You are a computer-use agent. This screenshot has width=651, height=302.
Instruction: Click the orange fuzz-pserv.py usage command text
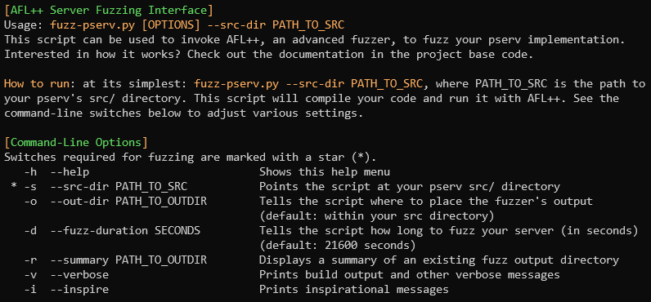pos(197,24)
